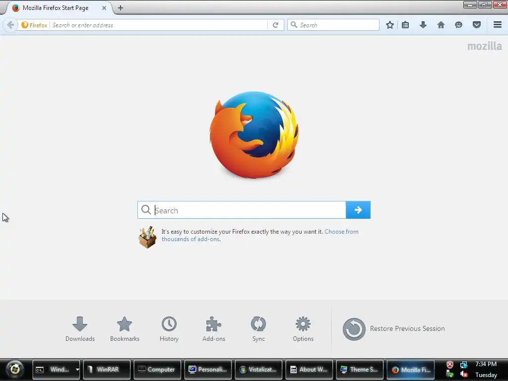Show bookmarks list icon in toolbar
This screenshot has height=381, width=508.
click(405, 25)
